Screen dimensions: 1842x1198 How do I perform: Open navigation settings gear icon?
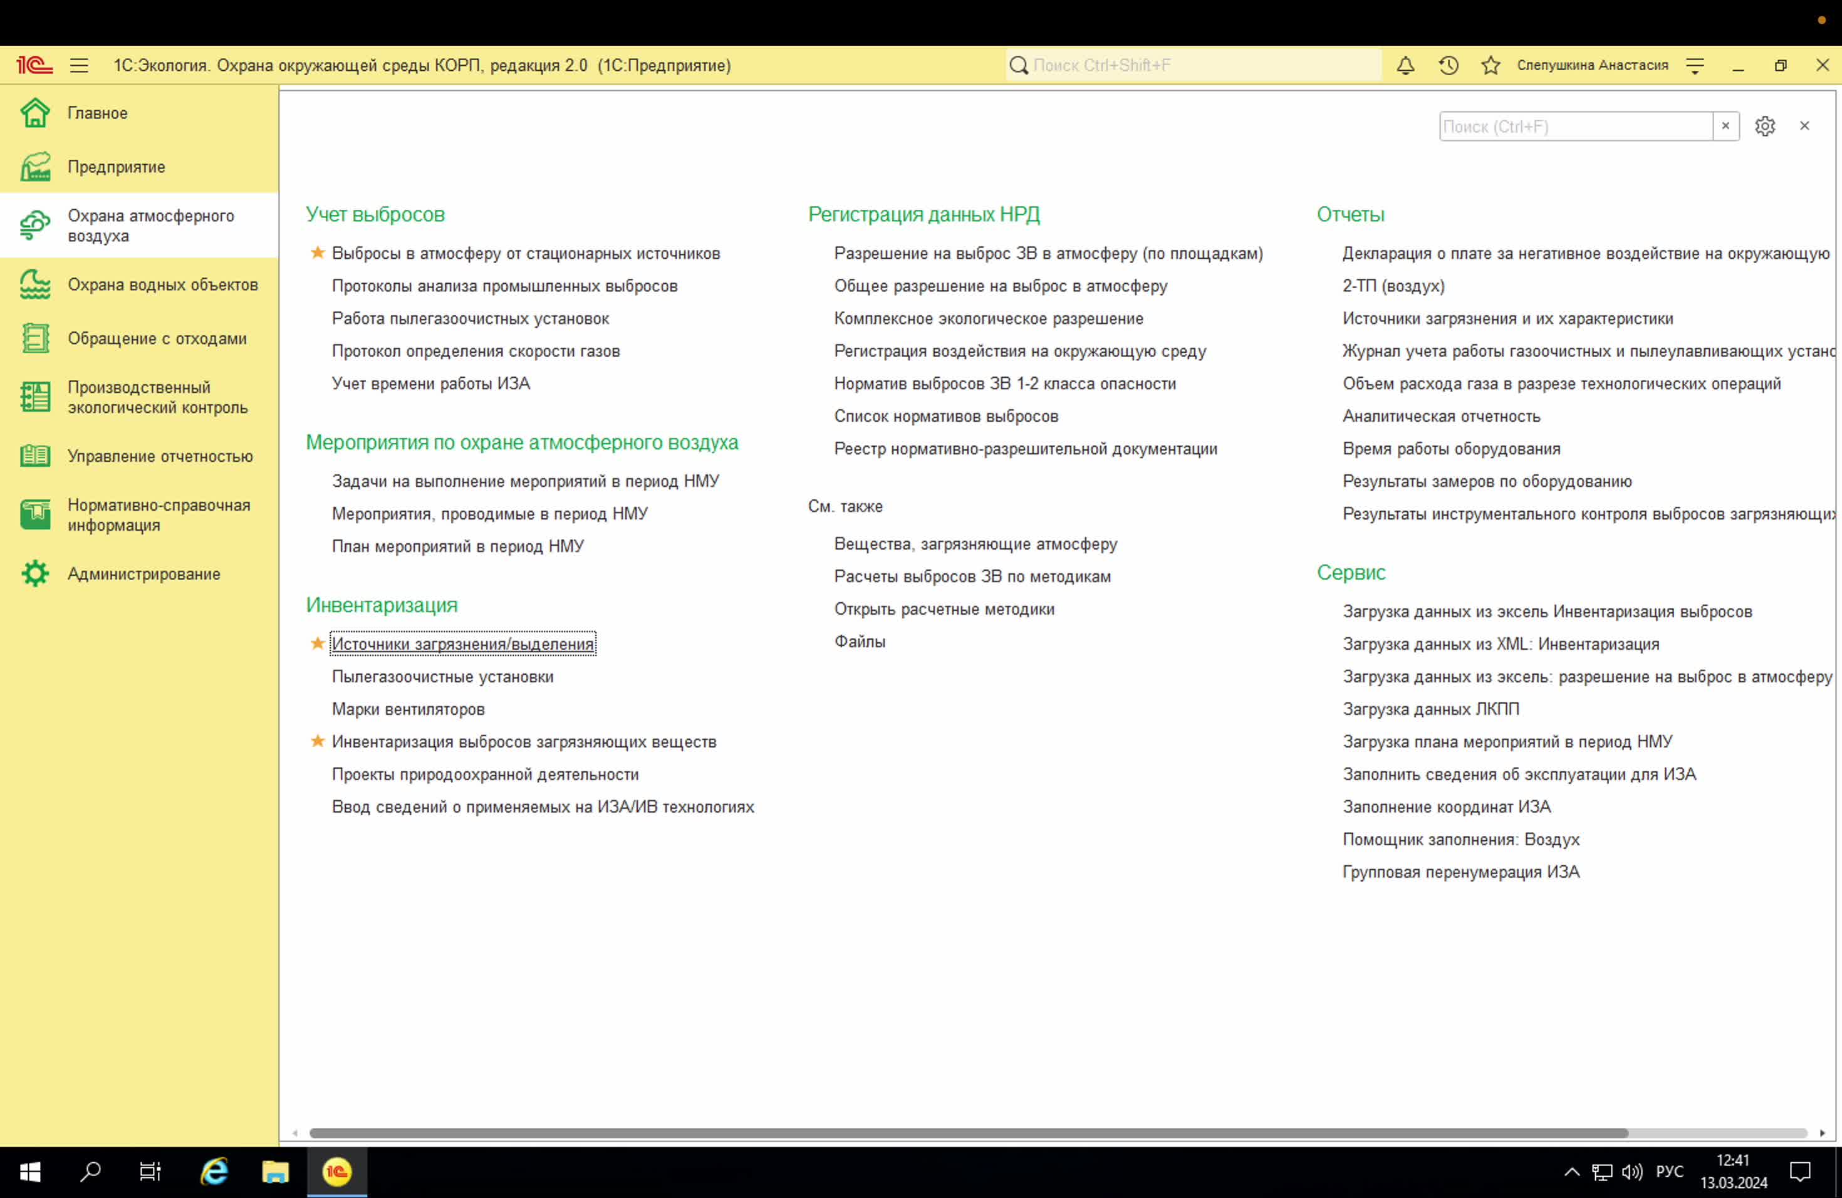click(1764, 126)
